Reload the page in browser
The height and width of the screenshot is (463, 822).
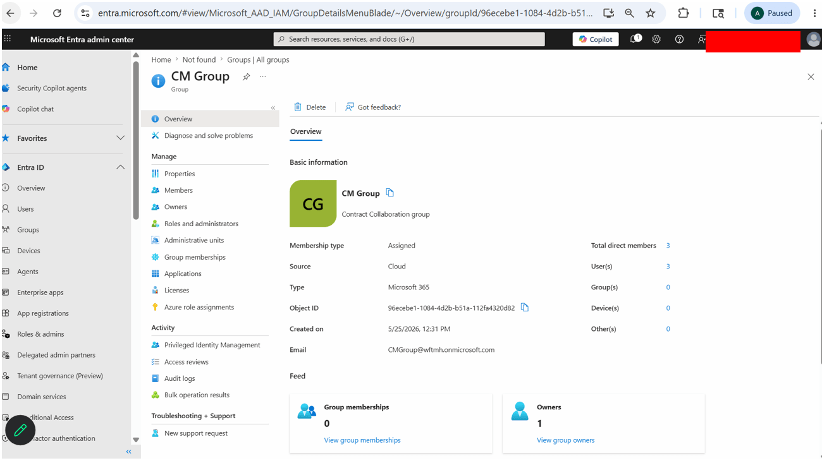pyautogui.click(x=57, y=13)
